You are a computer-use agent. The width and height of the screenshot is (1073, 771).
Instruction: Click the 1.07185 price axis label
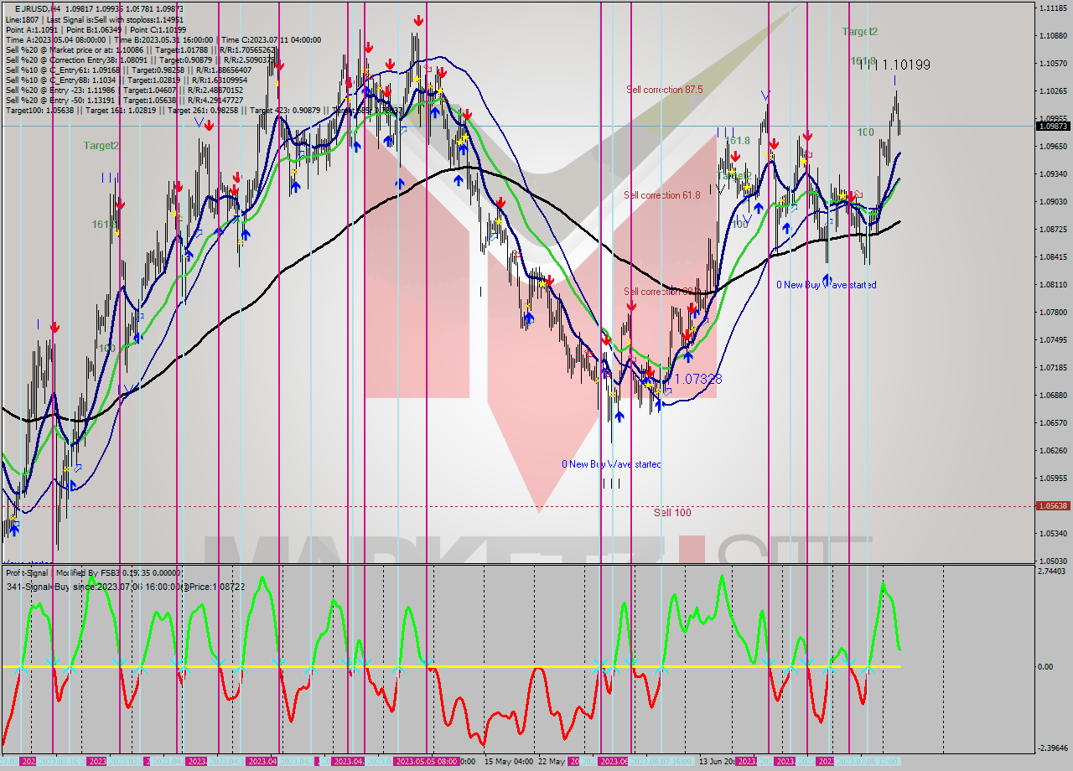pos(1053,368)
